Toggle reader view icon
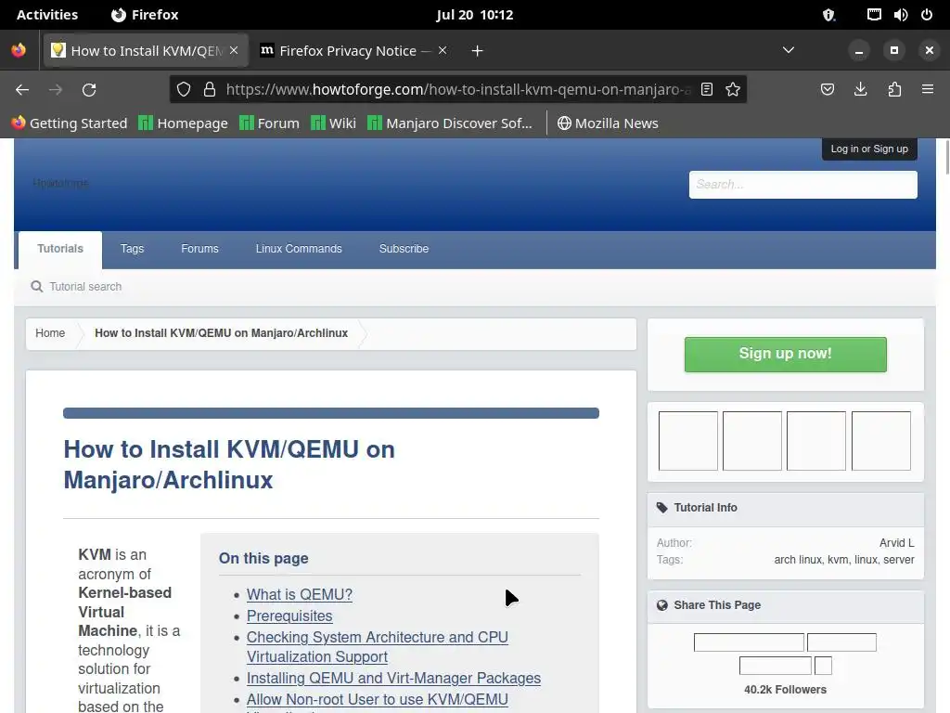950x713 pixels. pyautogui.click(x=706, y=90)
